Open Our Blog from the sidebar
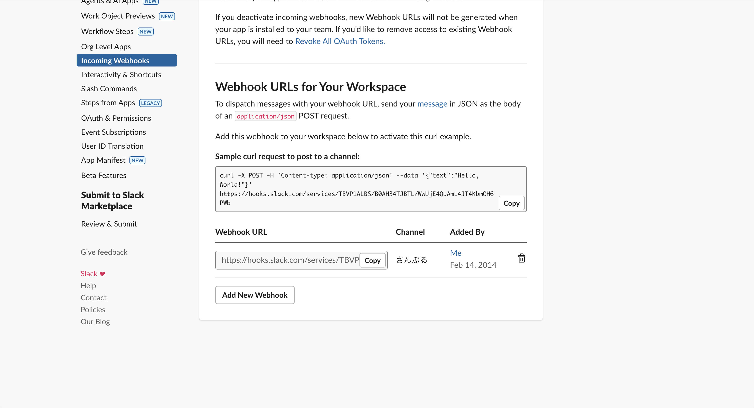754x408 pixels. click(95, 321)
